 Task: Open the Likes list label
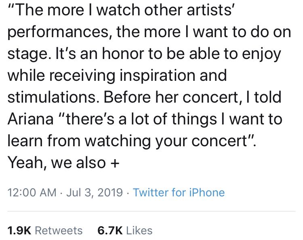139,230
